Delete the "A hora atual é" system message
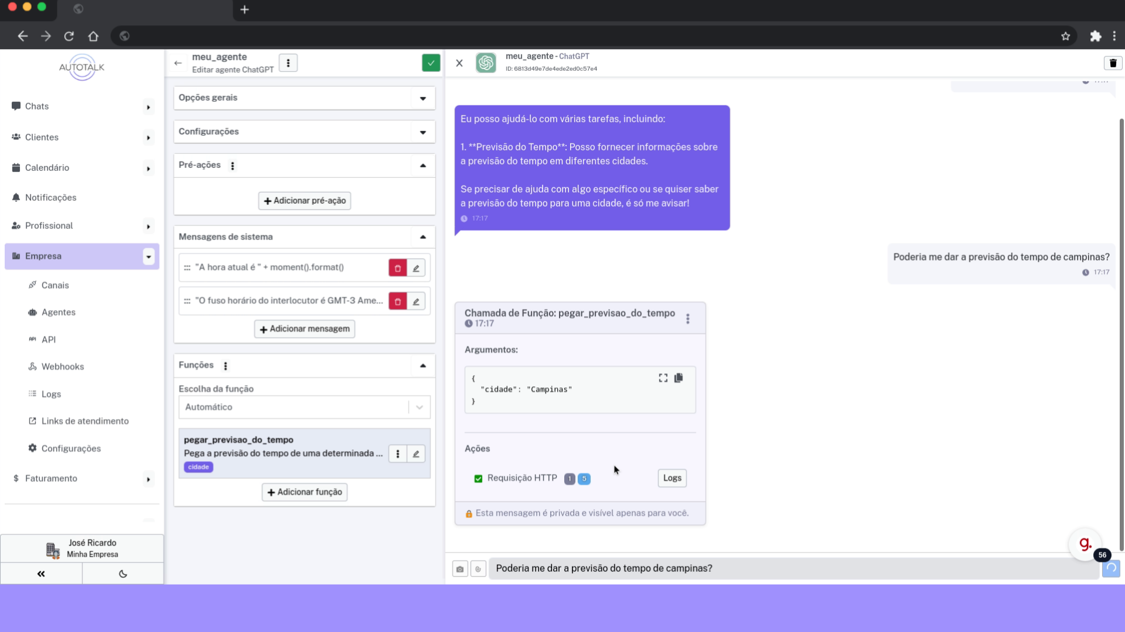The width and height of the screenshot is (1125, 632). (398, 268)
